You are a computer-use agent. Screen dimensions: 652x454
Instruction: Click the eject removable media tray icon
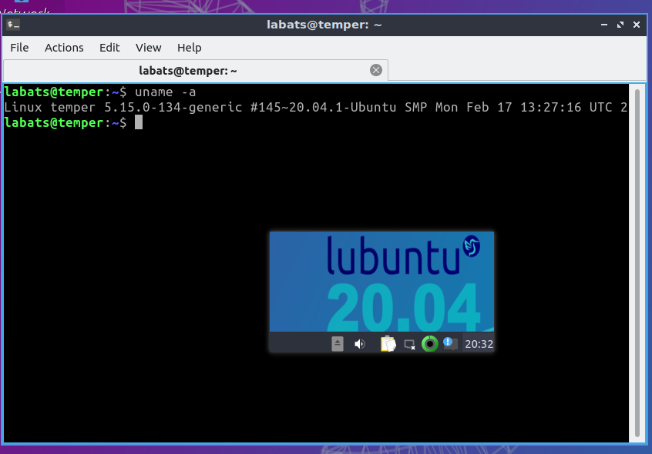[x=337, y=344]
